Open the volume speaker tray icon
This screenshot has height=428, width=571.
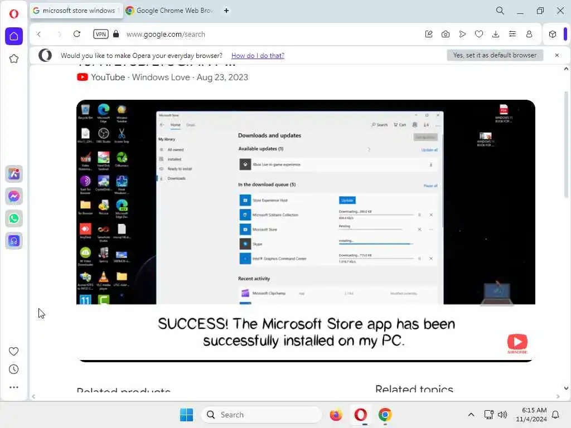[502, 415]
